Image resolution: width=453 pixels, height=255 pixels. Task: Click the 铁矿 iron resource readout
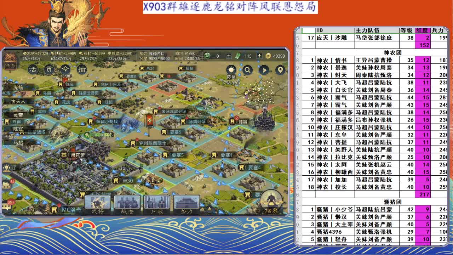click(63, 53)
